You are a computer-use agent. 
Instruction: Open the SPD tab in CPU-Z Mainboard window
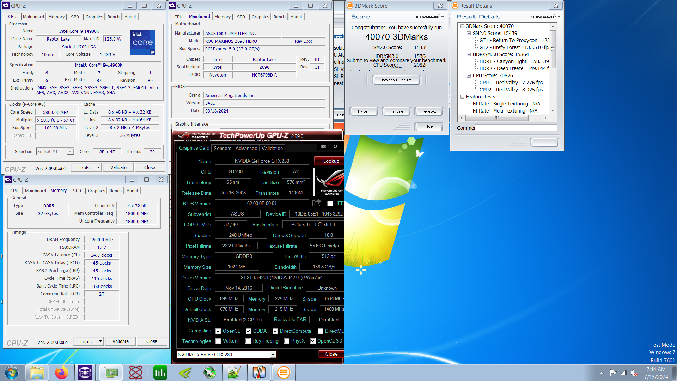click(x=241, y=17)
